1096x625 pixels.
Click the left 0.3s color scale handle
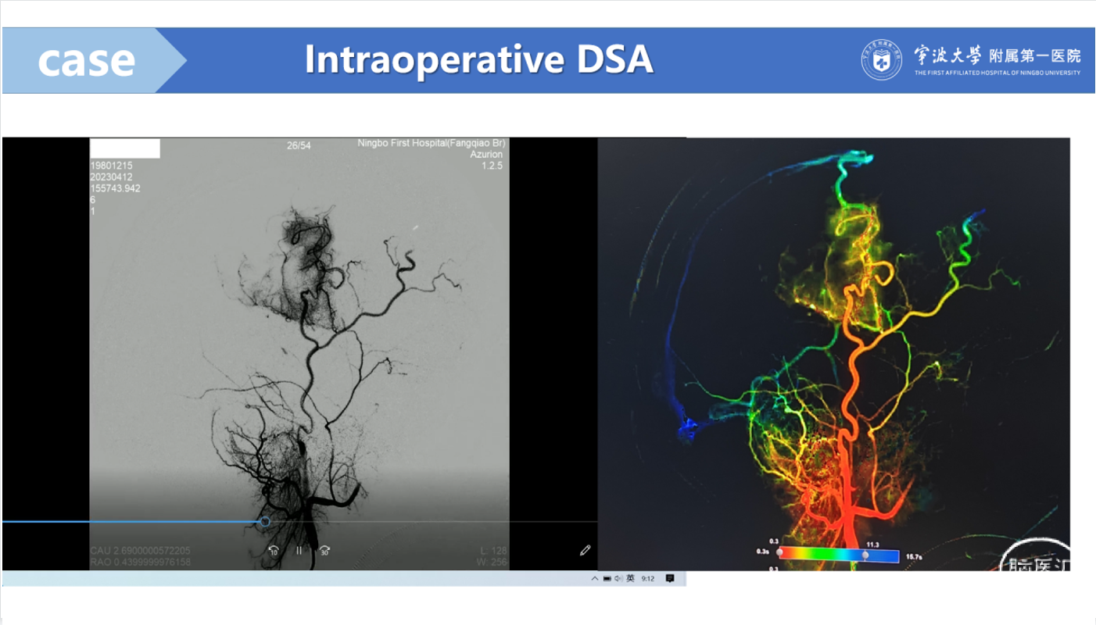[x=779, y=553]
